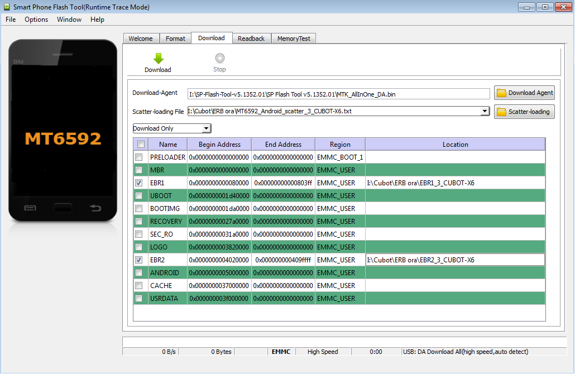Click the phone's home button graphic
Viewport: 575px width, 374px height.
click(63, 208)
